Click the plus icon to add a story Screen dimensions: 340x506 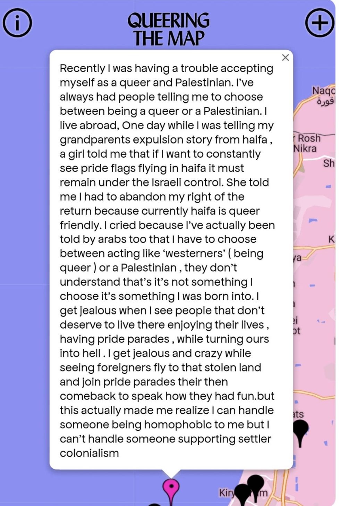tap(320, 23)
